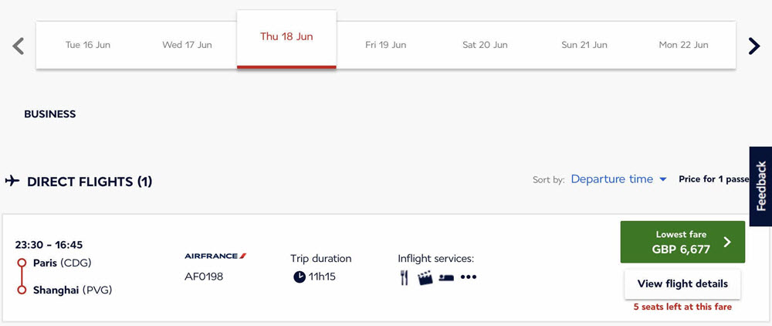Viewport: 772px width, 326px height.
Task: Show later dates with right arrow
Action: [753, 46]
